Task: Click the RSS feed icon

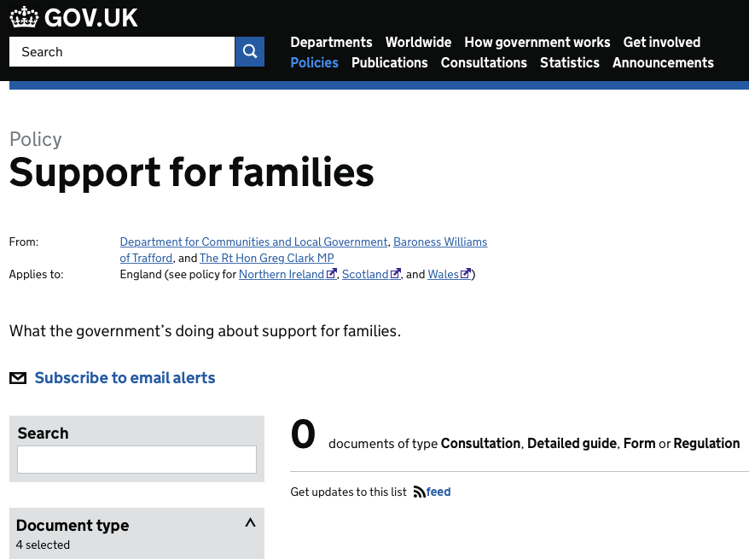Action: (x=419, y=492)
